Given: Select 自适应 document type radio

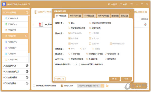Looking at the screenshot, I should [x=93, y=49].
